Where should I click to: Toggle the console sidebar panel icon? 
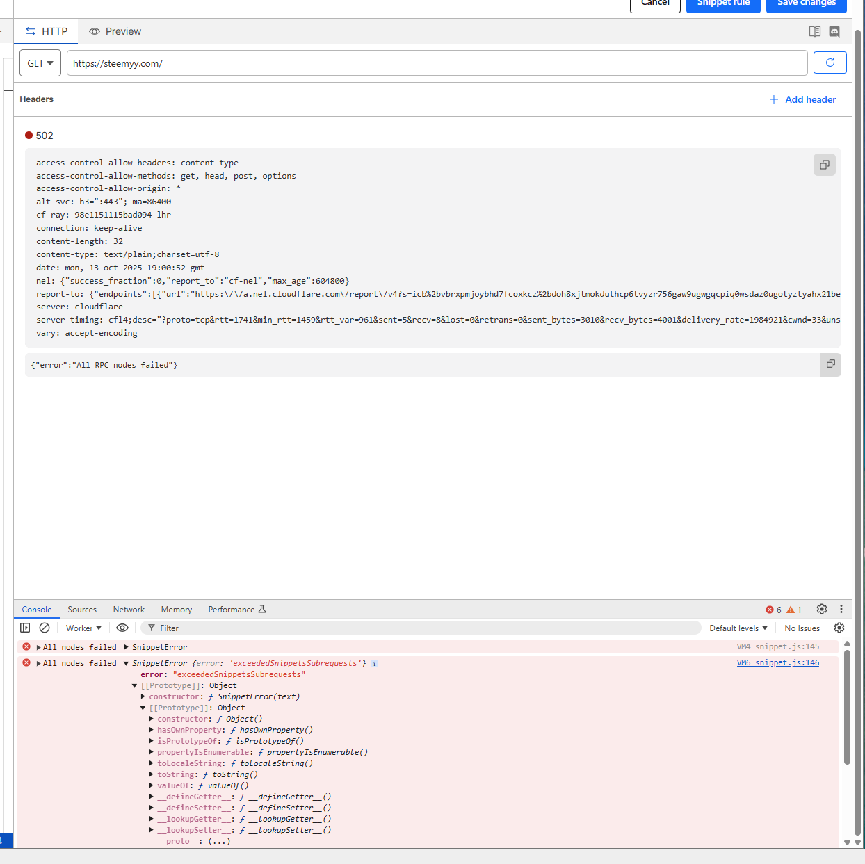tap(25, 628)
